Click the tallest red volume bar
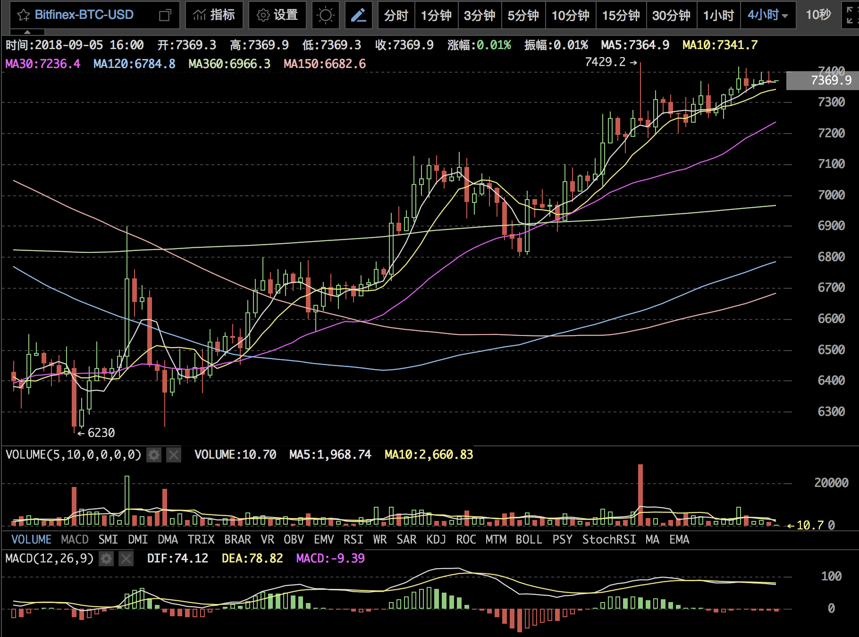The height and width of the screenshot is (637, 859). [640, 495]
